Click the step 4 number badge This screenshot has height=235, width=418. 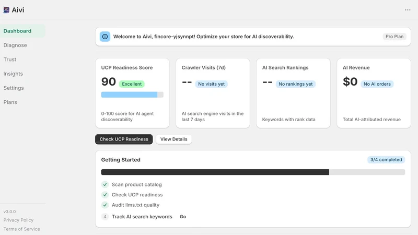pyautogui.click(x=105, y=217)
